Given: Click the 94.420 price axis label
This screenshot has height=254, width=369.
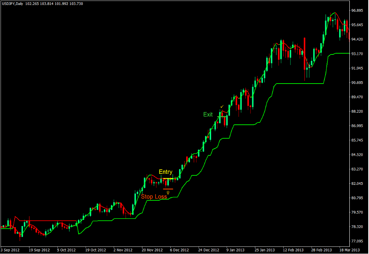Looking at the screenshot, I should (x=357, y=39).
